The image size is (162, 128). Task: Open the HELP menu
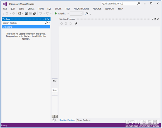[120, 9]
